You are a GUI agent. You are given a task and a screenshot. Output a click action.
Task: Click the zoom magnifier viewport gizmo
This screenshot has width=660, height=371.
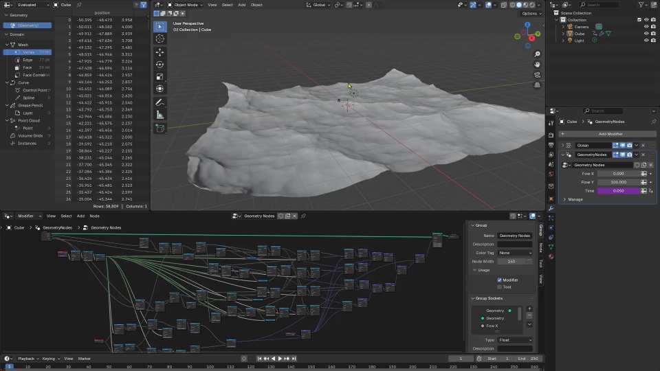coord(537,54)
